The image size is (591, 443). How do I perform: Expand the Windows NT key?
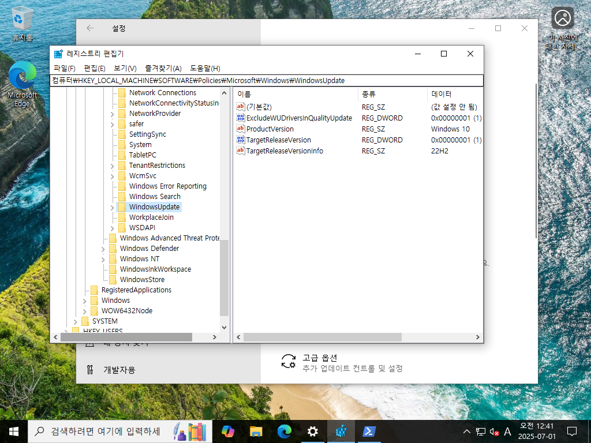click(103, 259)
